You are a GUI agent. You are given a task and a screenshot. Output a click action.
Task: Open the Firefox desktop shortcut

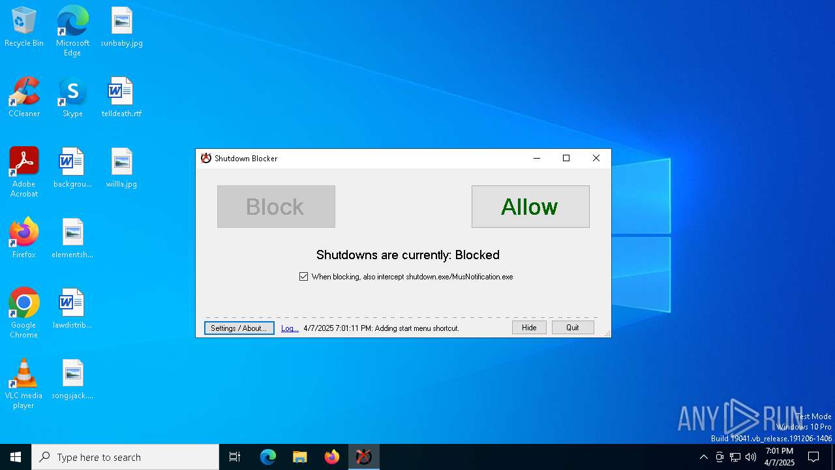pyautogui.click(x=24, y=238)
